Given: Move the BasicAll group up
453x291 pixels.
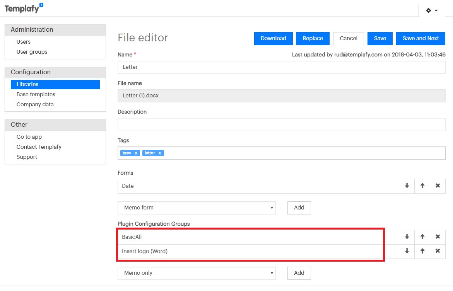Looking at the screenshot, I should [x=422, y=237].
